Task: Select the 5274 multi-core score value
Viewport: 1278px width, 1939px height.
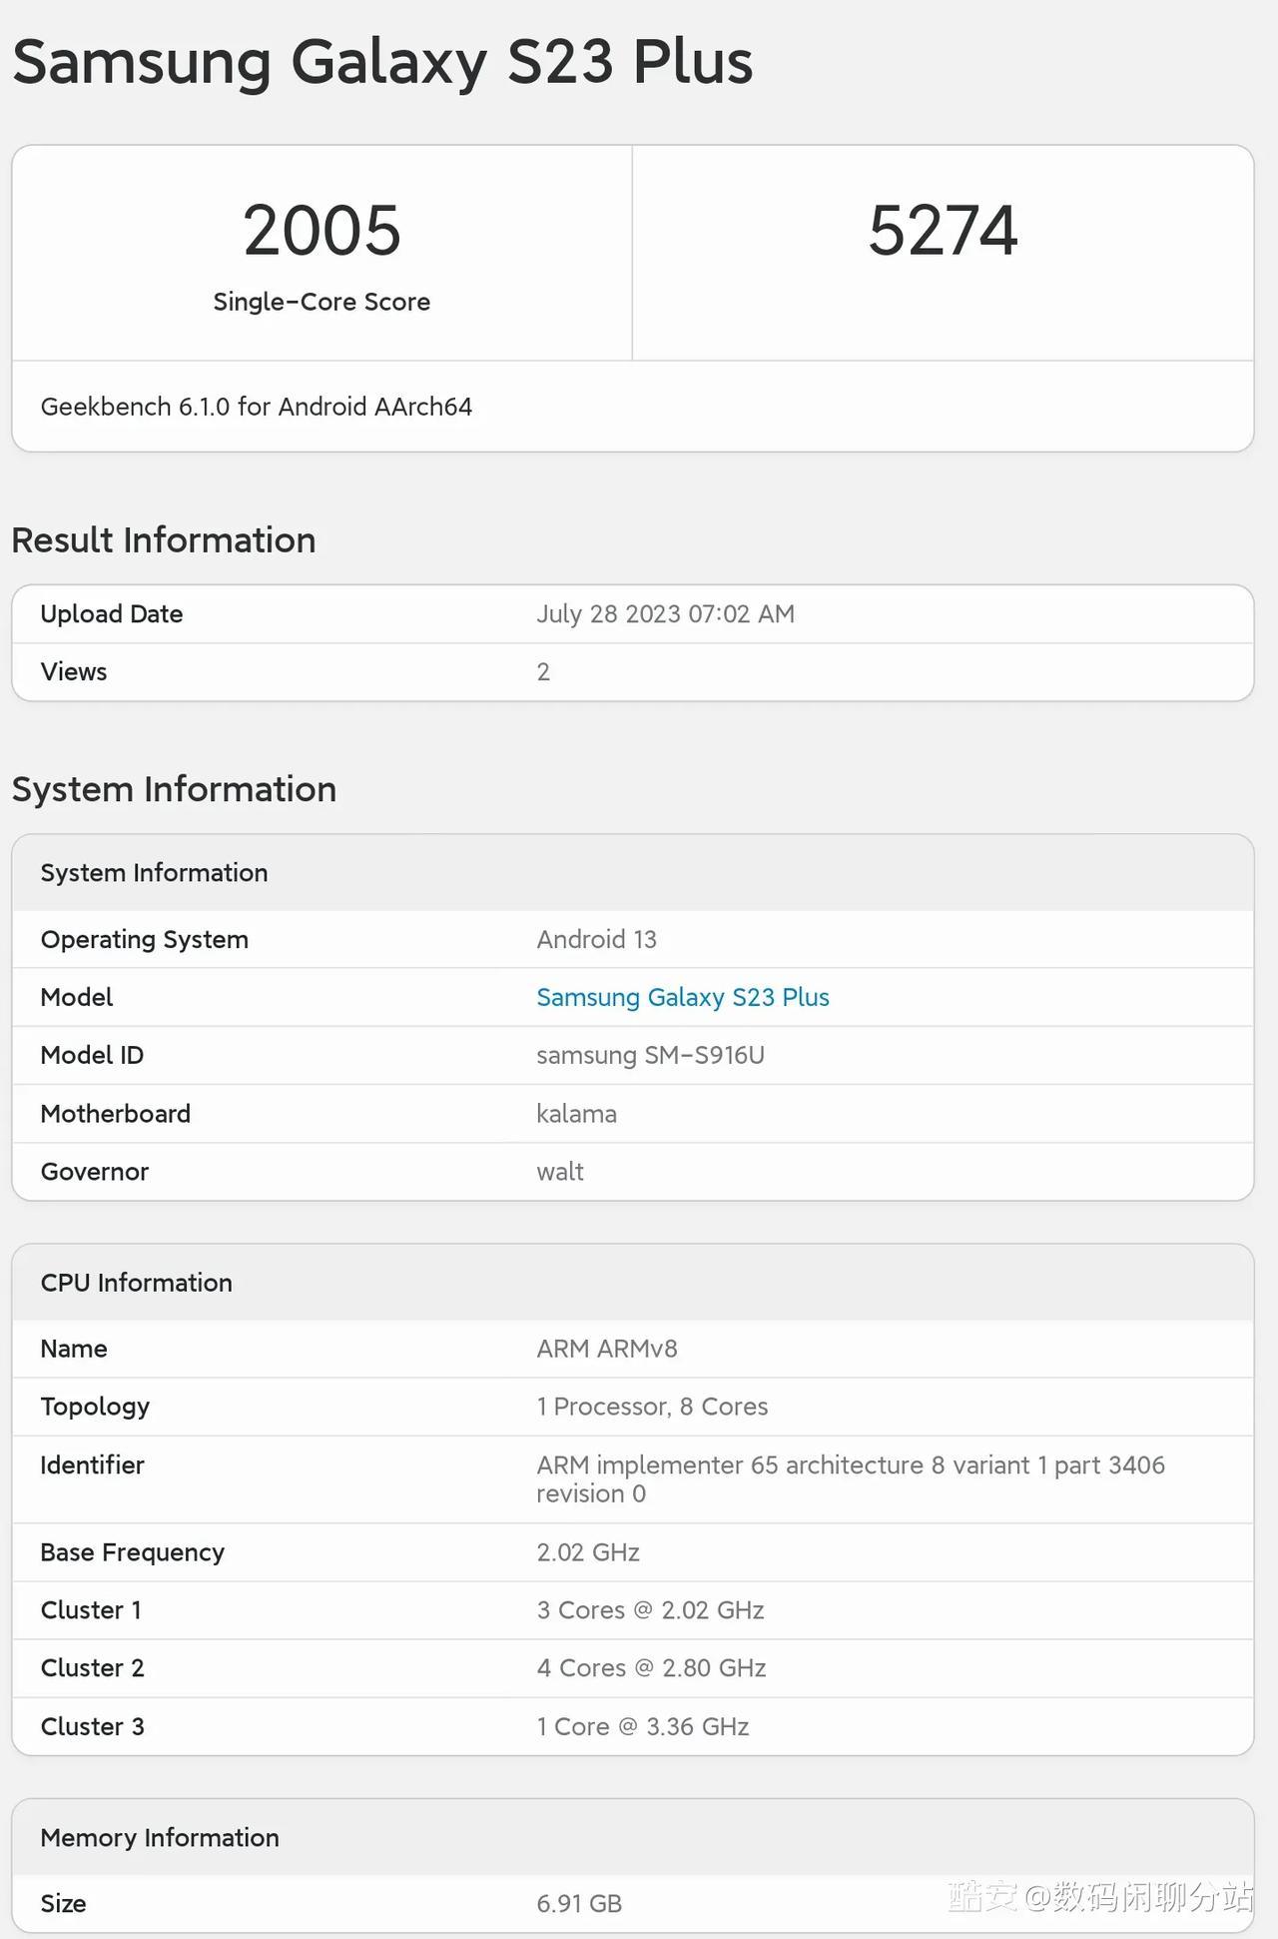Action: coord(943,230)
